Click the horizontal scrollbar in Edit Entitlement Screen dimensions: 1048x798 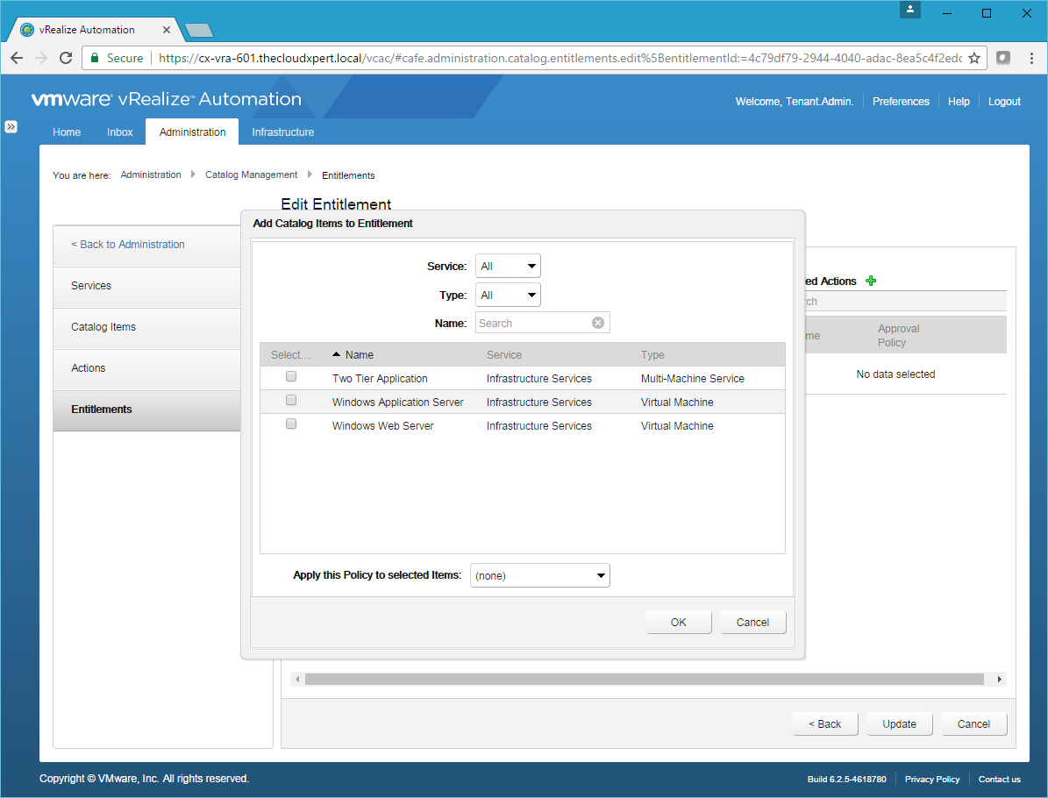[x=644, y=680]
